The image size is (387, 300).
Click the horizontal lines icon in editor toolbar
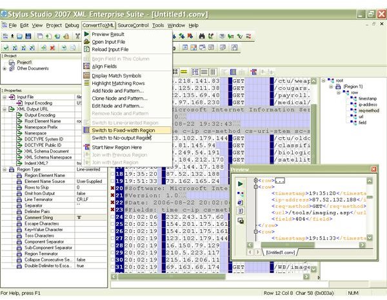click(x=204, y=72)
